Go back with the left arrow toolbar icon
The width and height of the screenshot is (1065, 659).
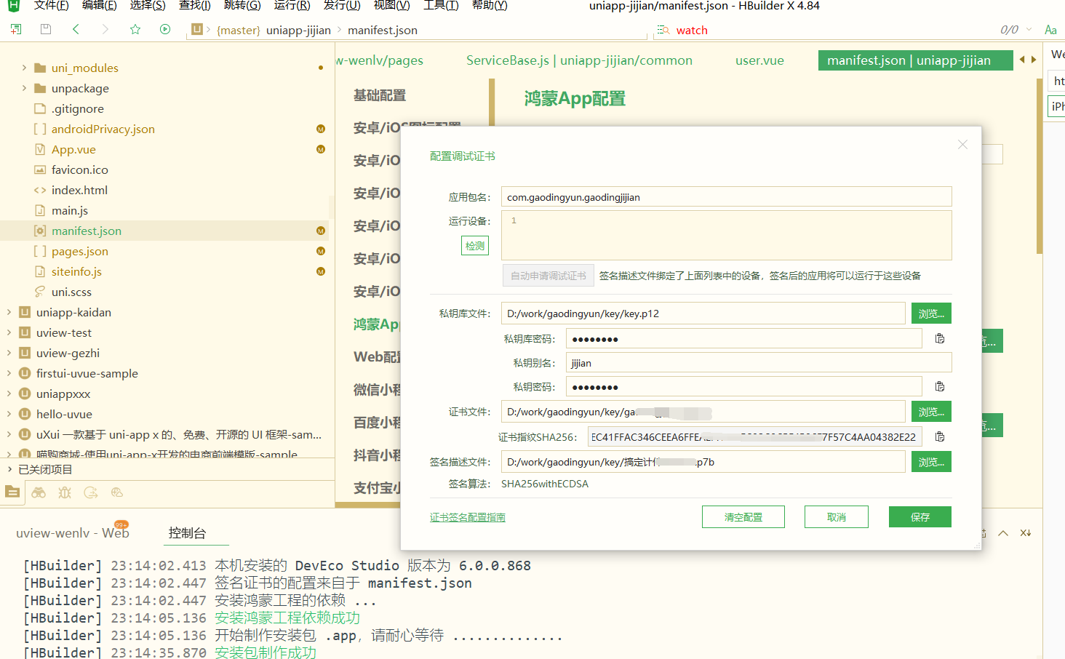[x=76, y=29]
